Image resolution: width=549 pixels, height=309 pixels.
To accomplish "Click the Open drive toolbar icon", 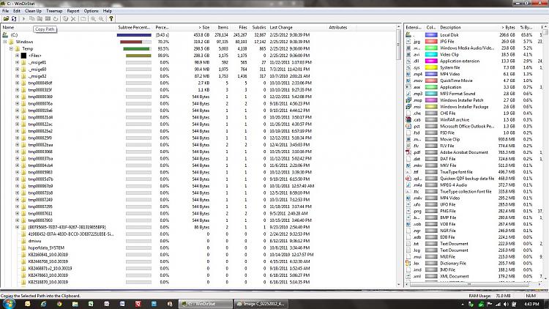I will [6, 18].
